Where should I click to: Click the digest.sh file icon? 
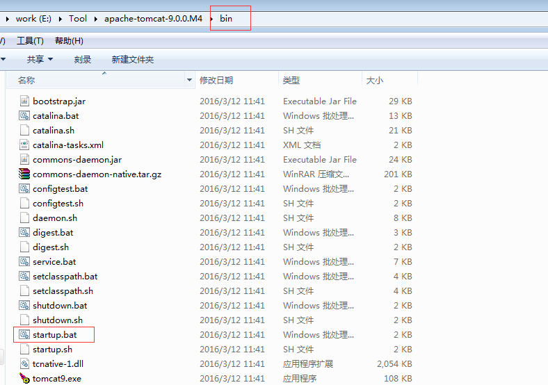(24, 247)
